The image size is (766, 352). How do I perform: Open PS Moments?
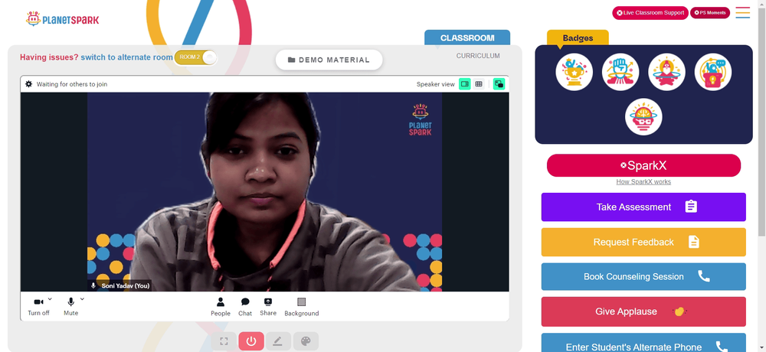710,13
